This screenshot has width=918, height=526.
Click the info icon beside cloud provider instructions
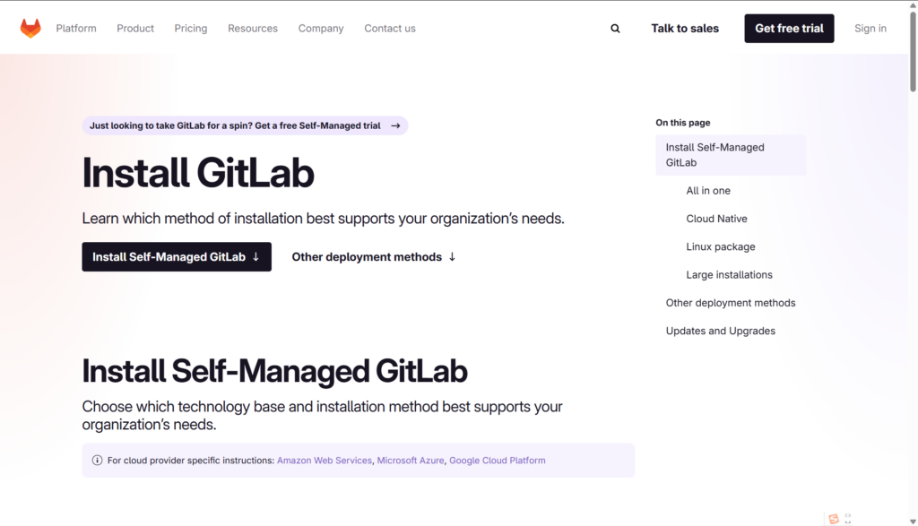pos(97,461)
